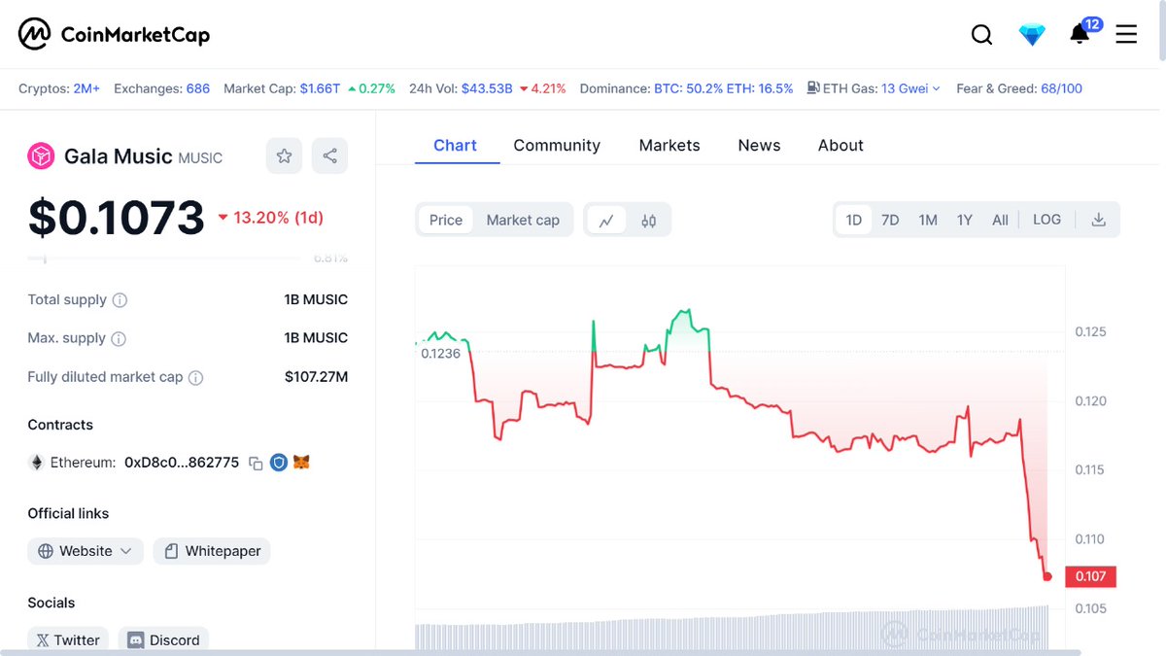Viewport: 1166px width, 656px height.
Task: Click the low-high price range slider
Action: [x=165, y=259]
